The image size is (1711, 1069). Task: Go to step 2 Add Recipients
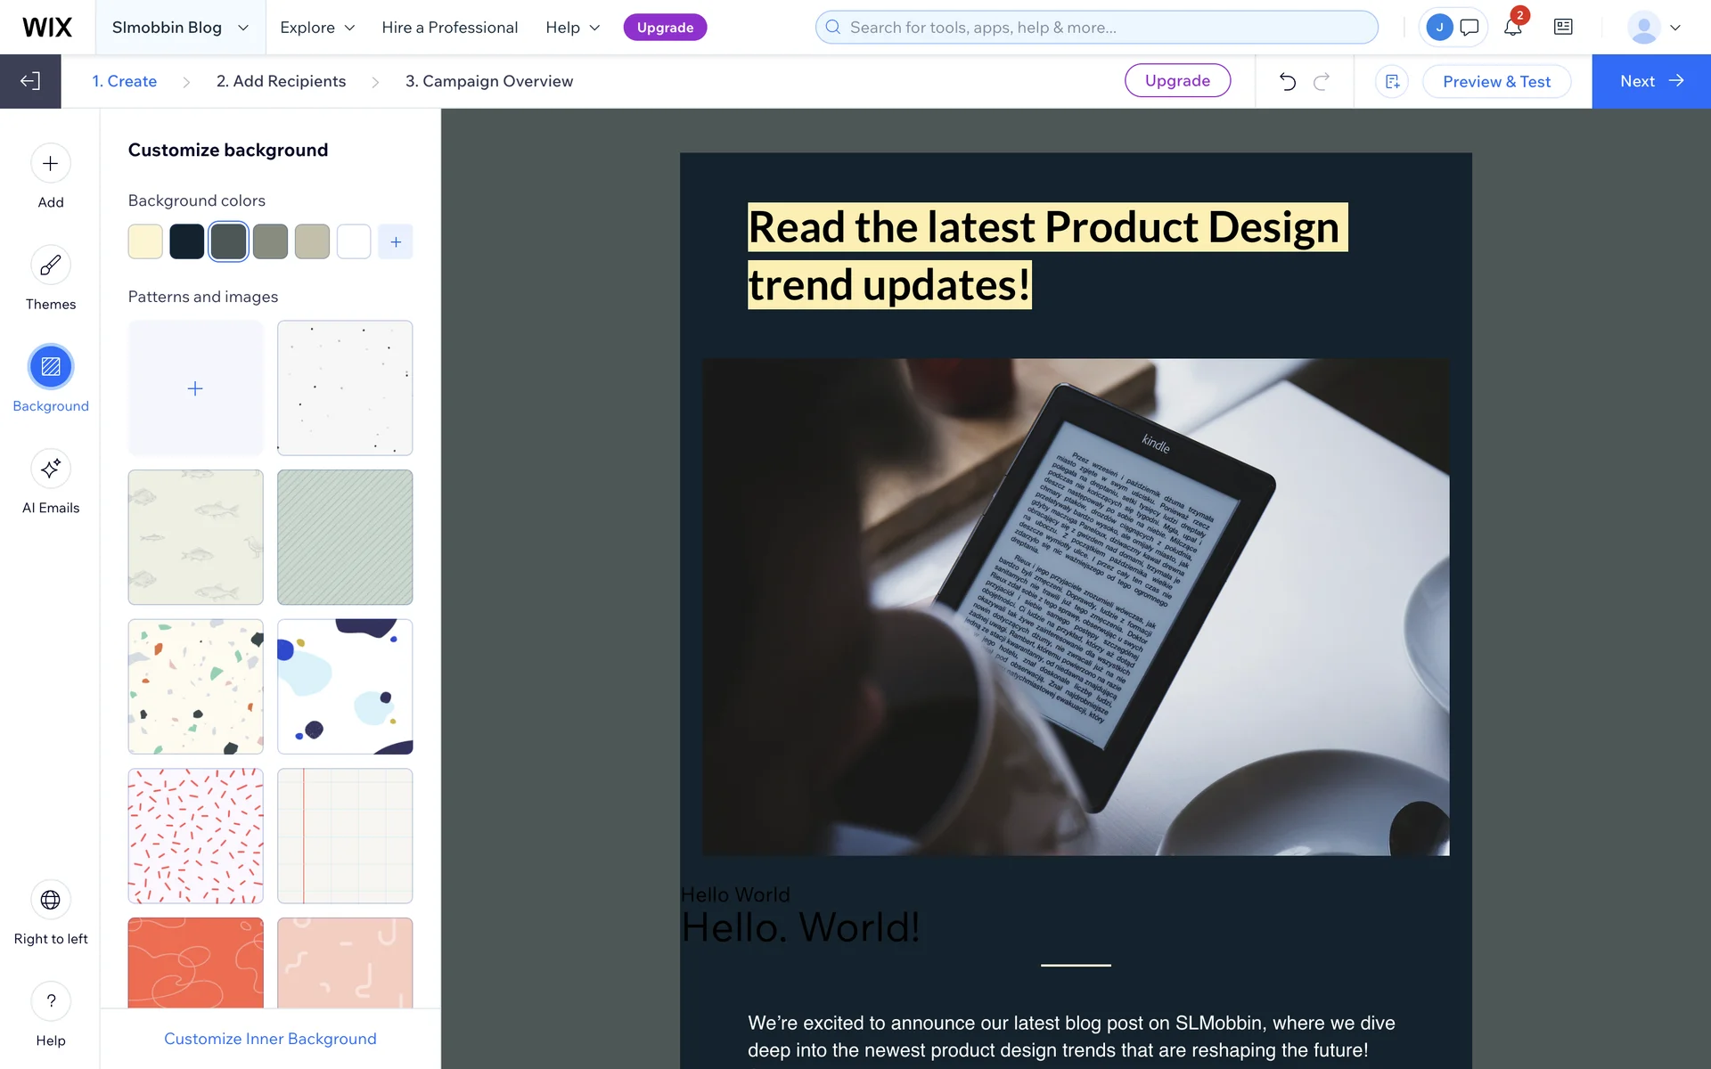pos(281,81)
